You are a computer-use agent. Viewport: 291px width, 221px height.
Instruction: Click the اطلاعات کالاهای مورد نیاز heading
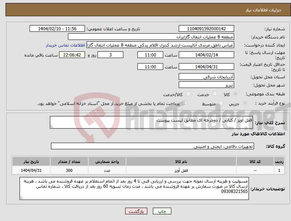258,134
